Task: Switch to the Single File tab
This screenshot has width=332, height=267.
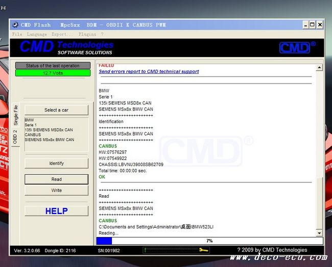Action: coord(16,115)
